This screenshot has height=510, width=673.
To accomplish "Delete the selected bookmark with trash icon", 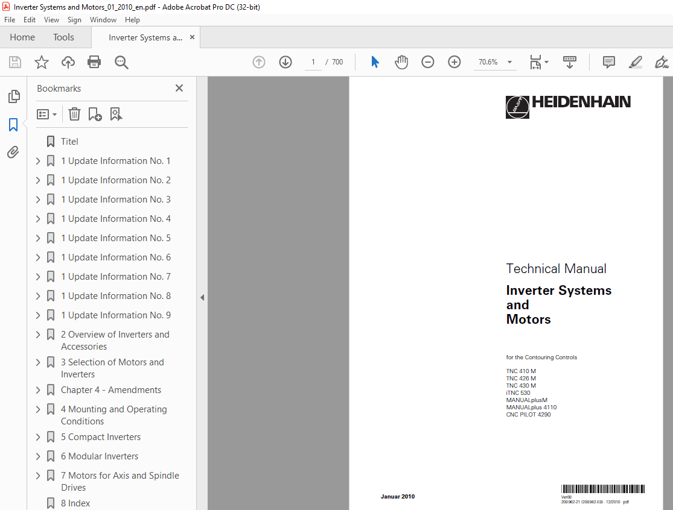I will coord(74,114).
